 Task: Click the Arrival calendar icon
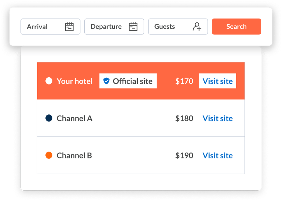pos(69,27)
